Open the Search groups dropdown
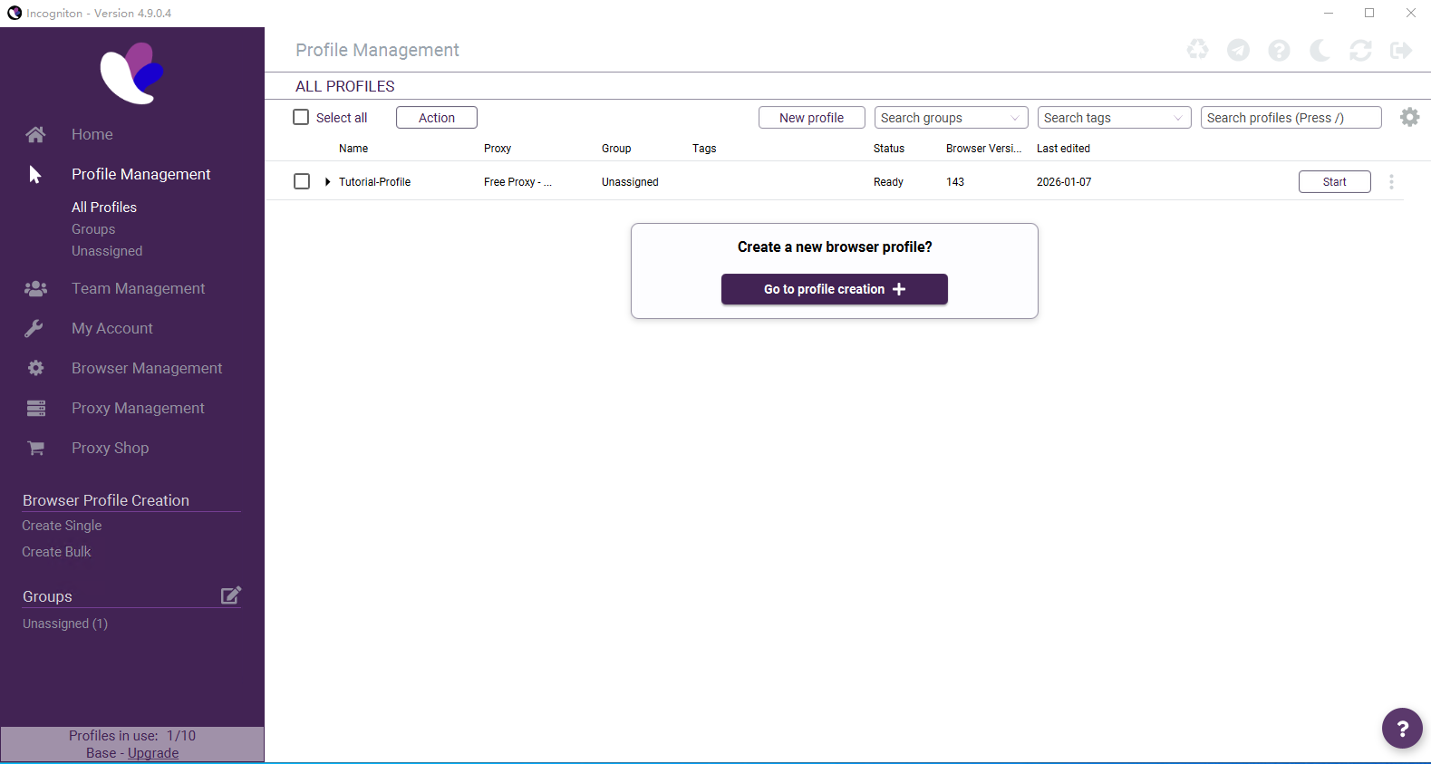 pos(951,118)
